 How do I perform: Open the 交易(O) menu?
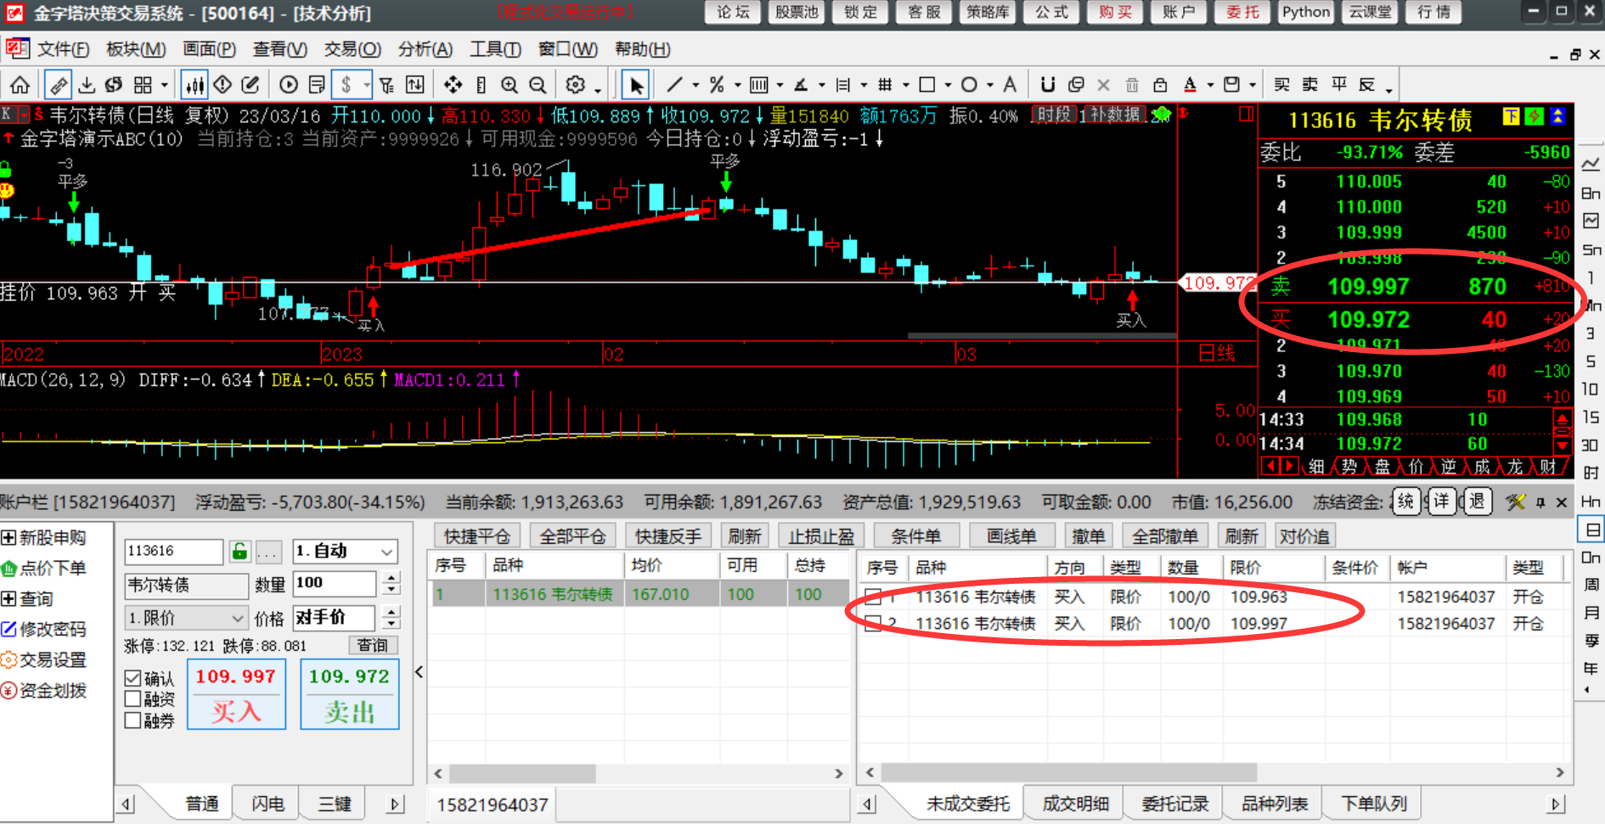tap(352, 50)
